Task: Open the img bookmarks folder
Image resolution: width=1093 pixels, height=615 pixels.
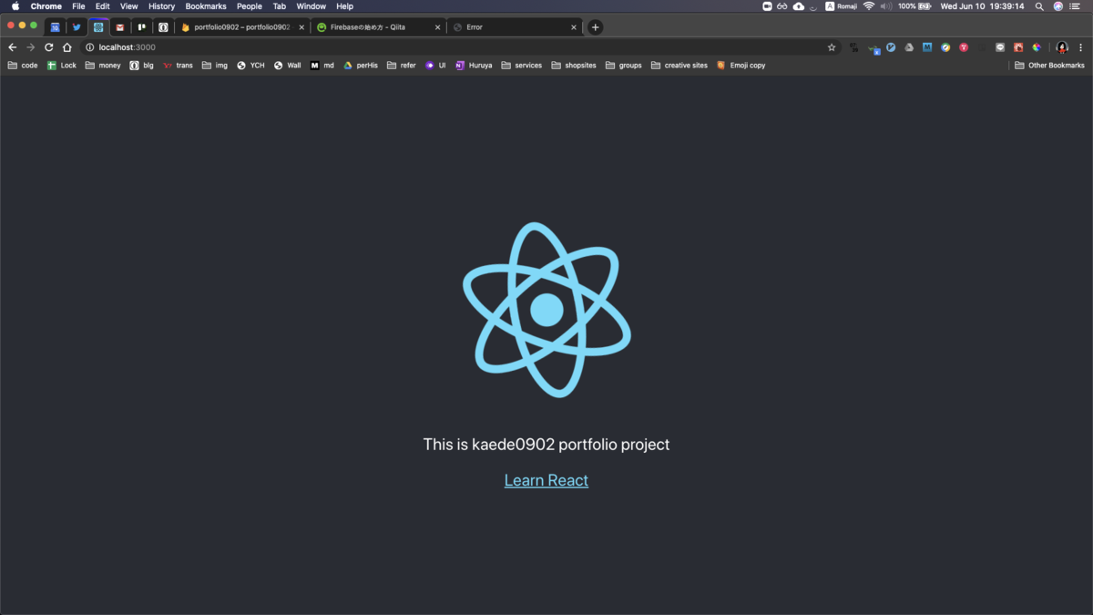Action: click(x=215, y=66)
